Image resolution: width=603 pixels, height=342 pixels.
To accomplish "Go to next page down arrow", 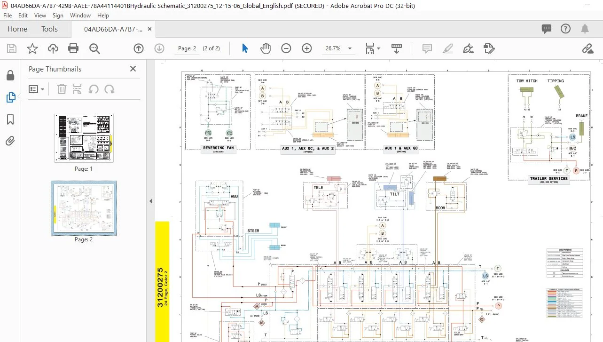I will 159,48.
